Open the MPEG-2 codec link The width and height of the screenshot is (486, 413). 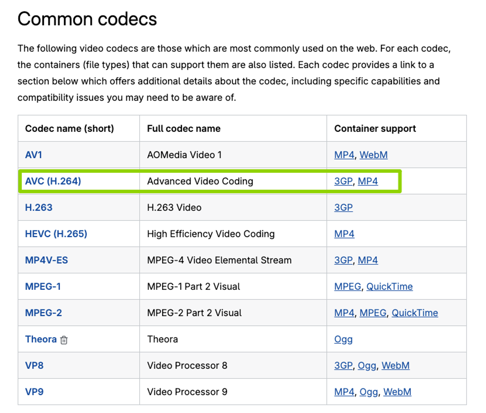pos(43,313)
